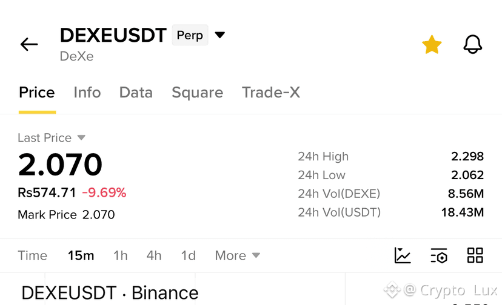This screenshot has height=305, width=502.
Task: Select the Price tab
Action: pyautogui.click(x=37, y=93)
